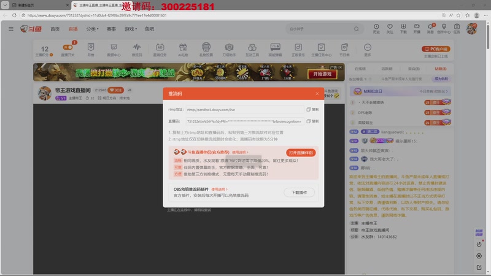This screenshot has height=276, width=491.
Task: Click 开始游戏 on the banner
Action: [x=322, y=74]
